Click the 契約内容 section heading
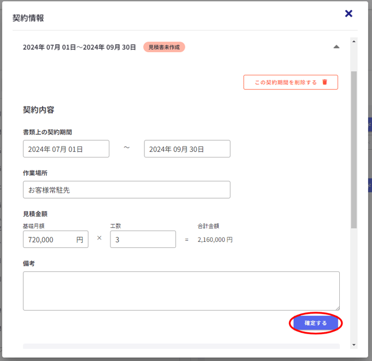The height and width of the screenshot is (361, 372). tap(38, 110)
